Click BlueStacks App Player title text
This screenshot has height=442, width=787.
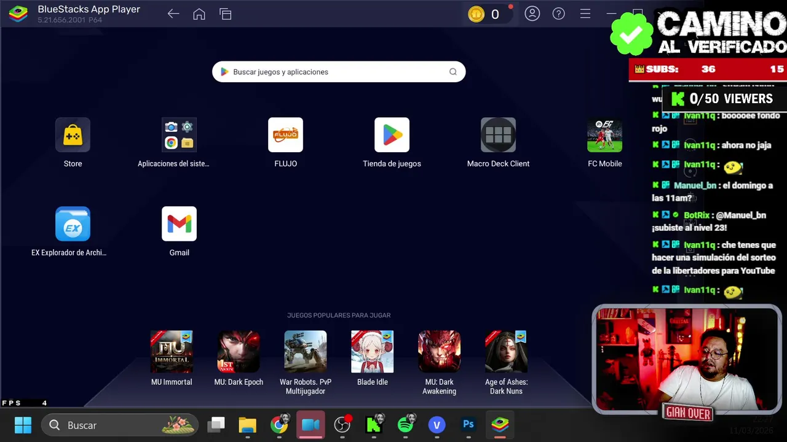89,9
